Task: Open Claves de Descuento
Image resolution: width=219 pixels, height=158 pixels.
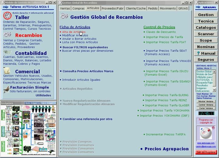Action: click(x=161, y=32)
